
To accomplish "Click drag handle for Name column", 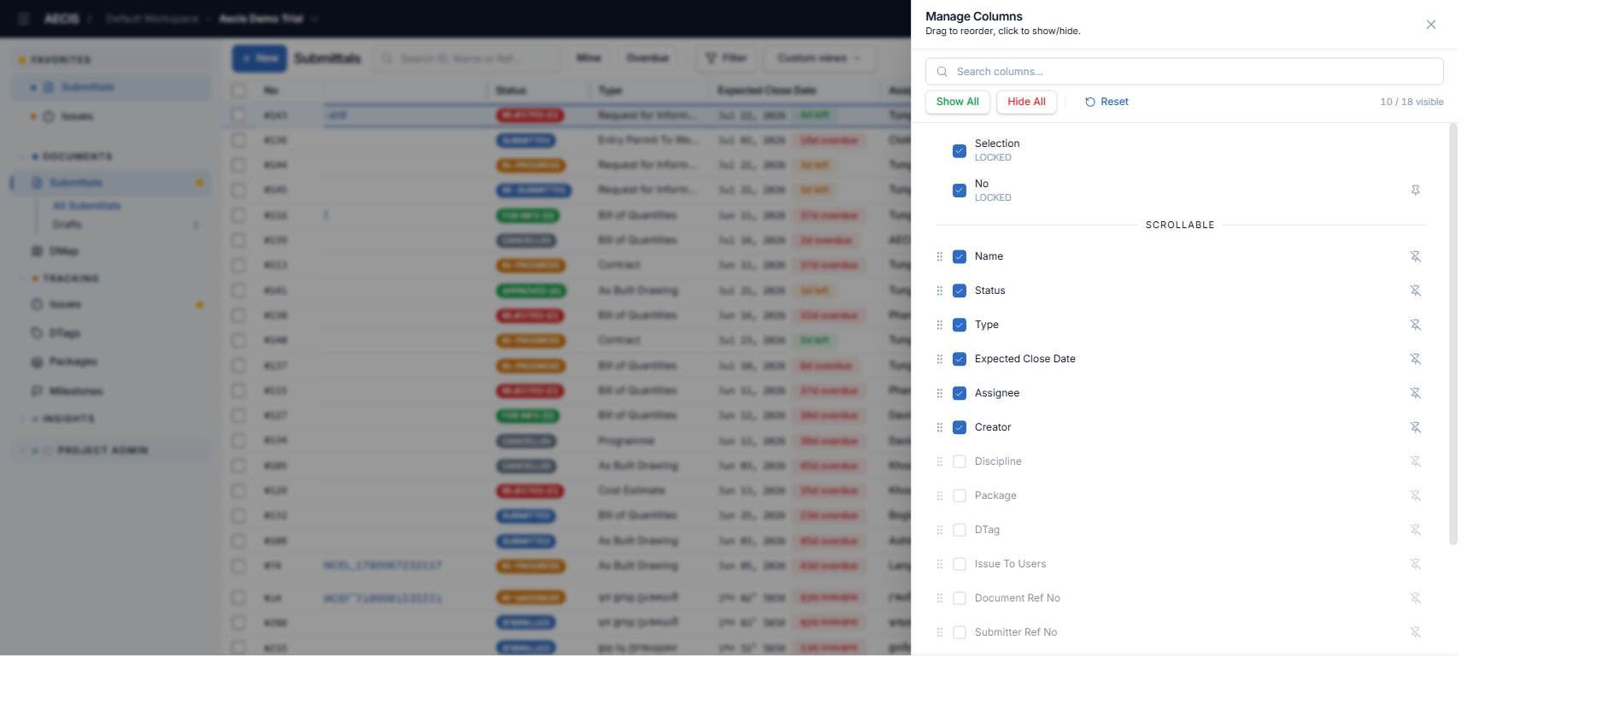I will [x=939, y=256].
